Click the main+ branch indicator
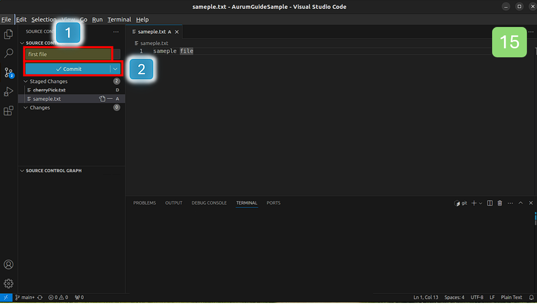The width and height of the screenshot is (537, 304). pyautogui.click(x=25, y=297)
